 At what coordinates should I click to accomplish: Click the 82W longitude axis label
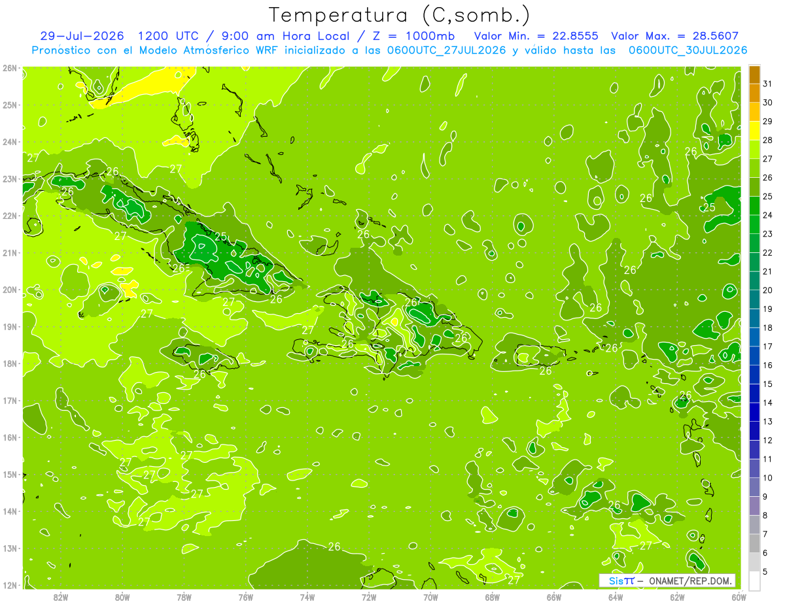pos(61,597)
